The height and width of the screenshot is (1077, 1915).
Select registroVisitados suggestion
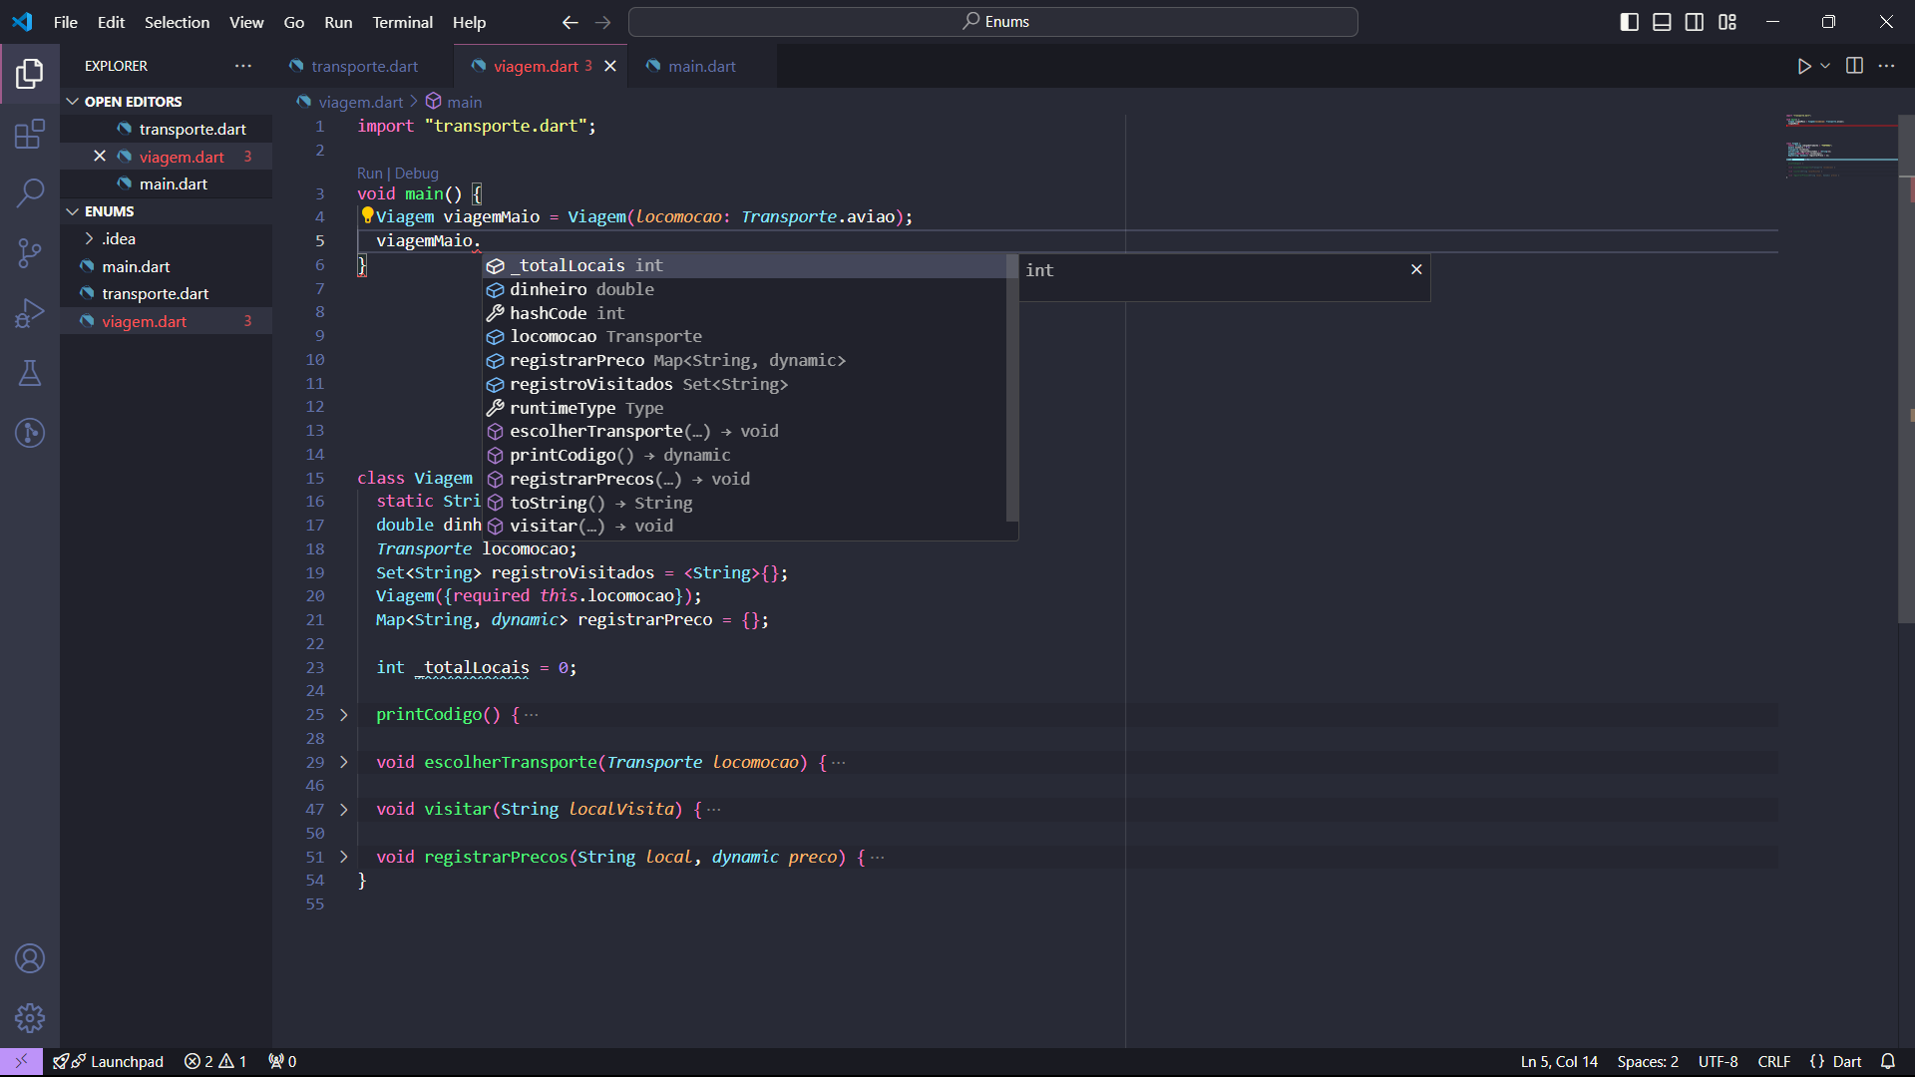click(x=746, y=384)
